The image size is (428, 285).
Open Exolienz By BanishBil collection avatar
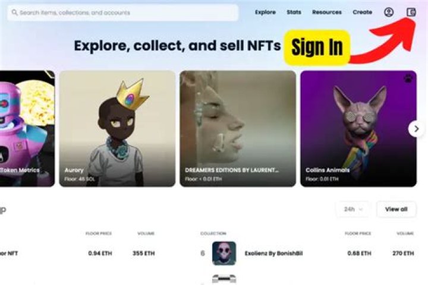click(x=224, y=254)
